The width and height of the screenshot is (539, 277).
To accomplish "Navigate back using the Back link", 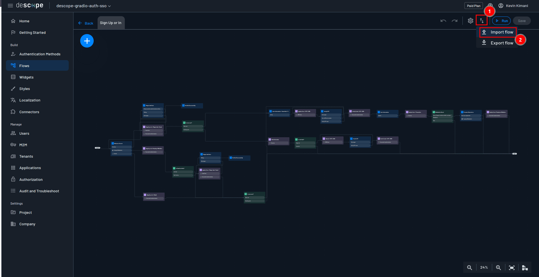I will 86,23.
